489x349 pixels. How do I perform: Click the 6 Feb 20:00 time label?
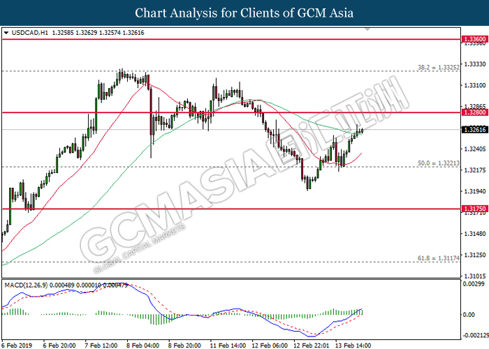[59, 346]
